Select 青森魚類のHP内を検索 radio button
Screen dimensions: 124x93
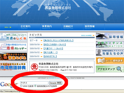pos(35,86)
